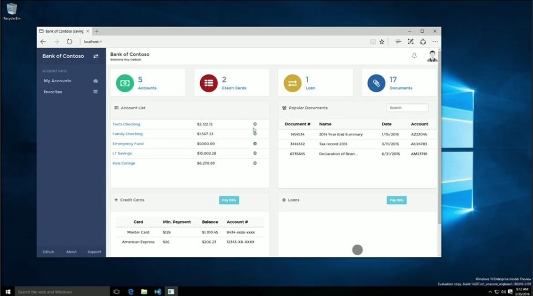Make a Web Note with pen icon
533x296 pixels.
click(x=411, y=41)
